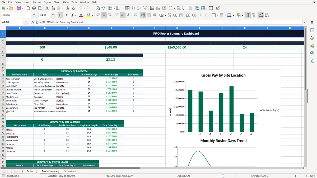Expand Borders dropdown arrow
The image size is (317, 178).
pos(217,15)
